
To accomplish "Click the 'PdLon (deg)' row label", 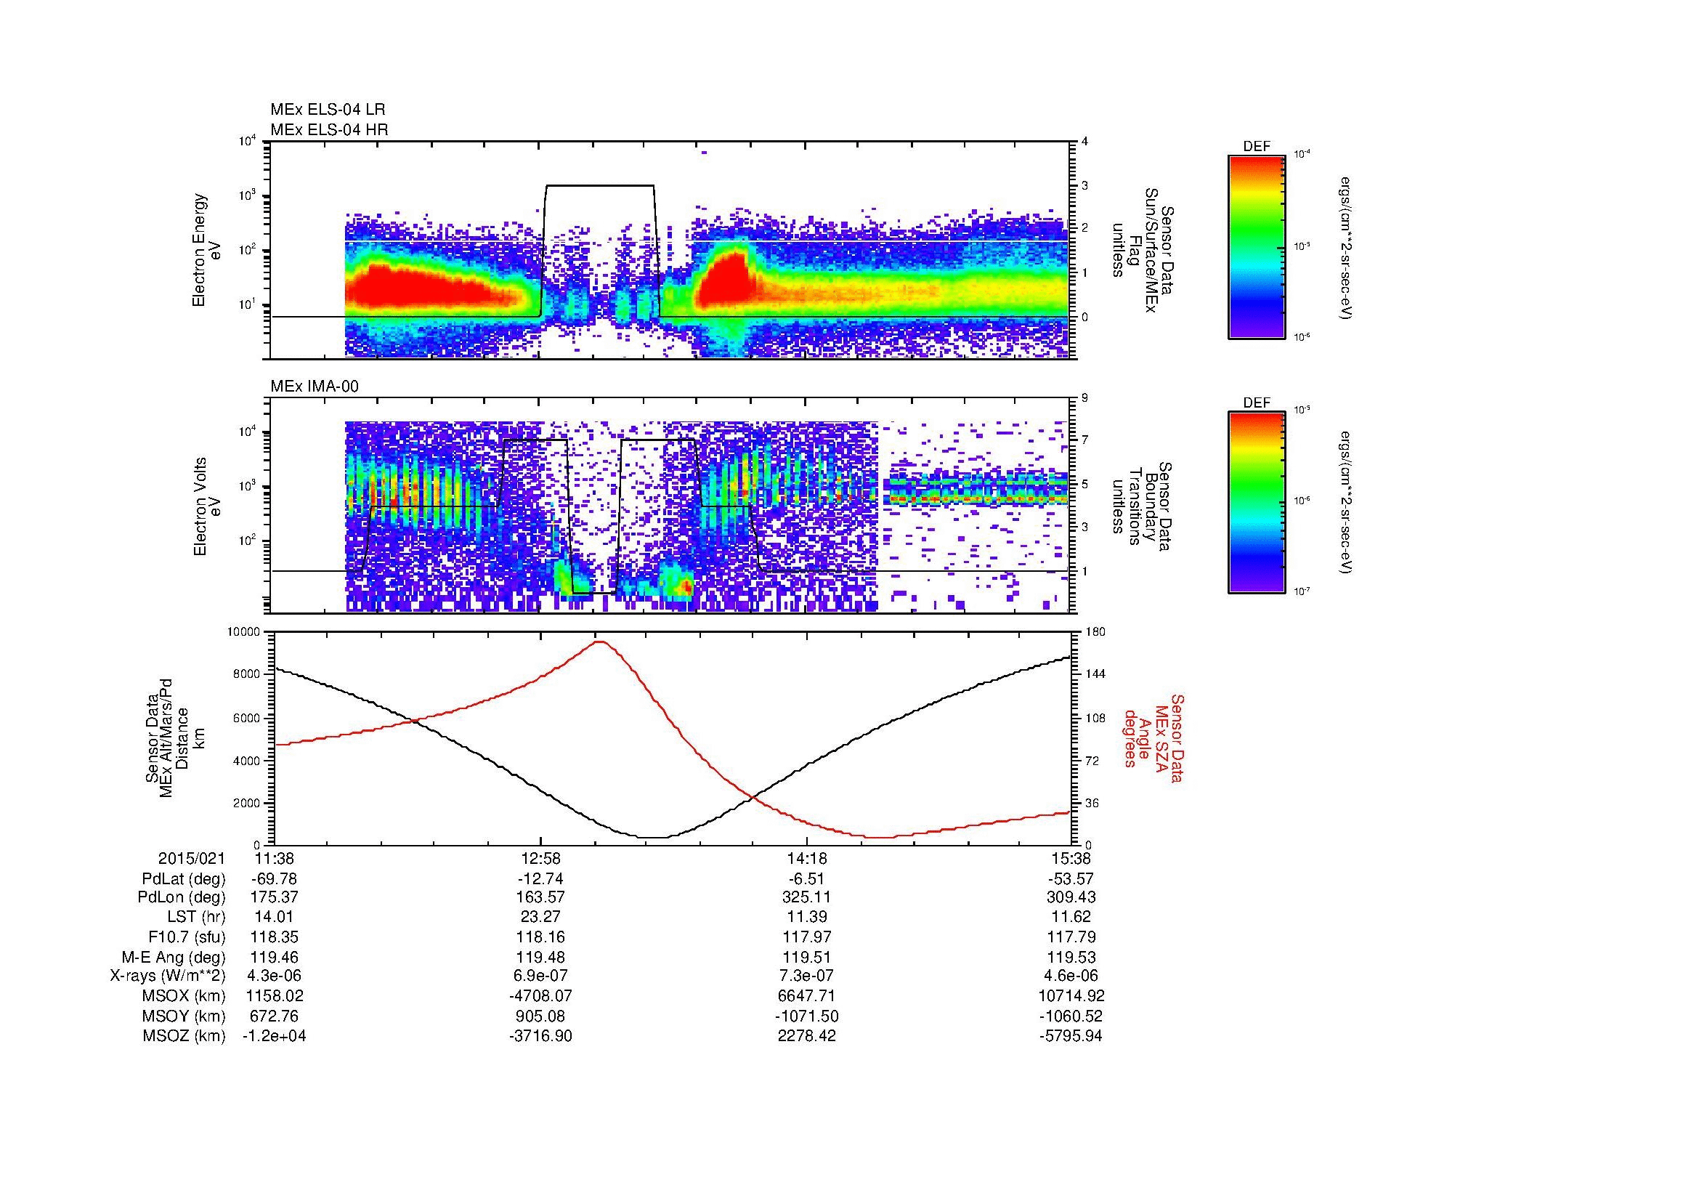I will (x=183, y=897).
